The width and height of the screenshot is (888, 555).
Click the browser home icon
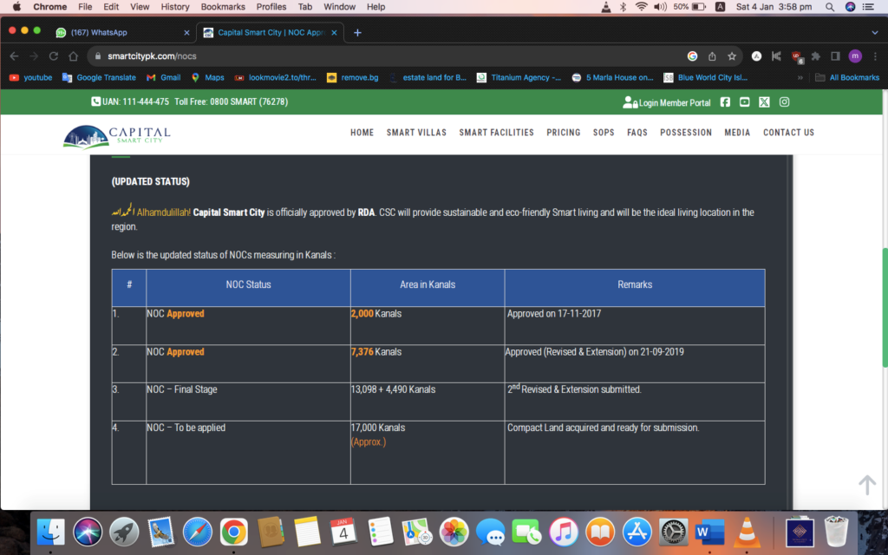click(73, 56)
